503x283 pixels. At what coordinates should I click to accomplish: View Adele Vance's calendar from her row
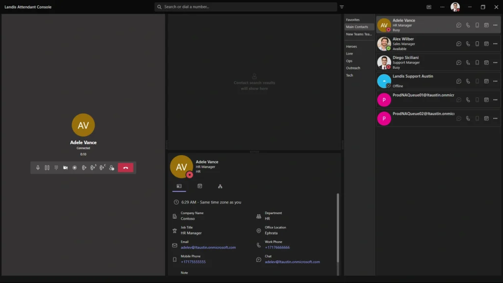pos(486,25)
